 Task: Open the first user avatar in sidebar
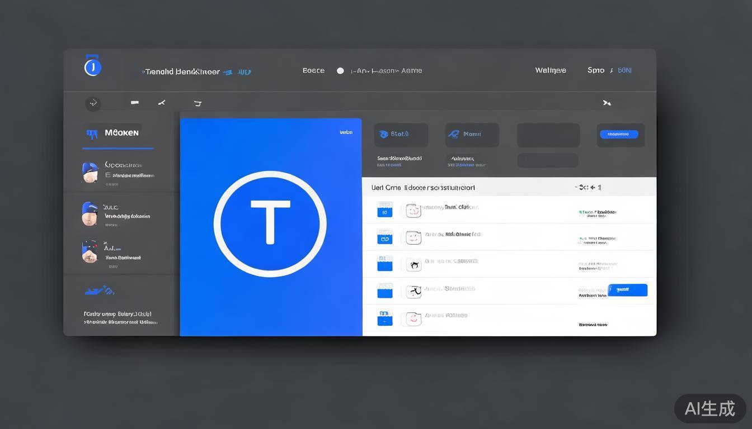90,173
